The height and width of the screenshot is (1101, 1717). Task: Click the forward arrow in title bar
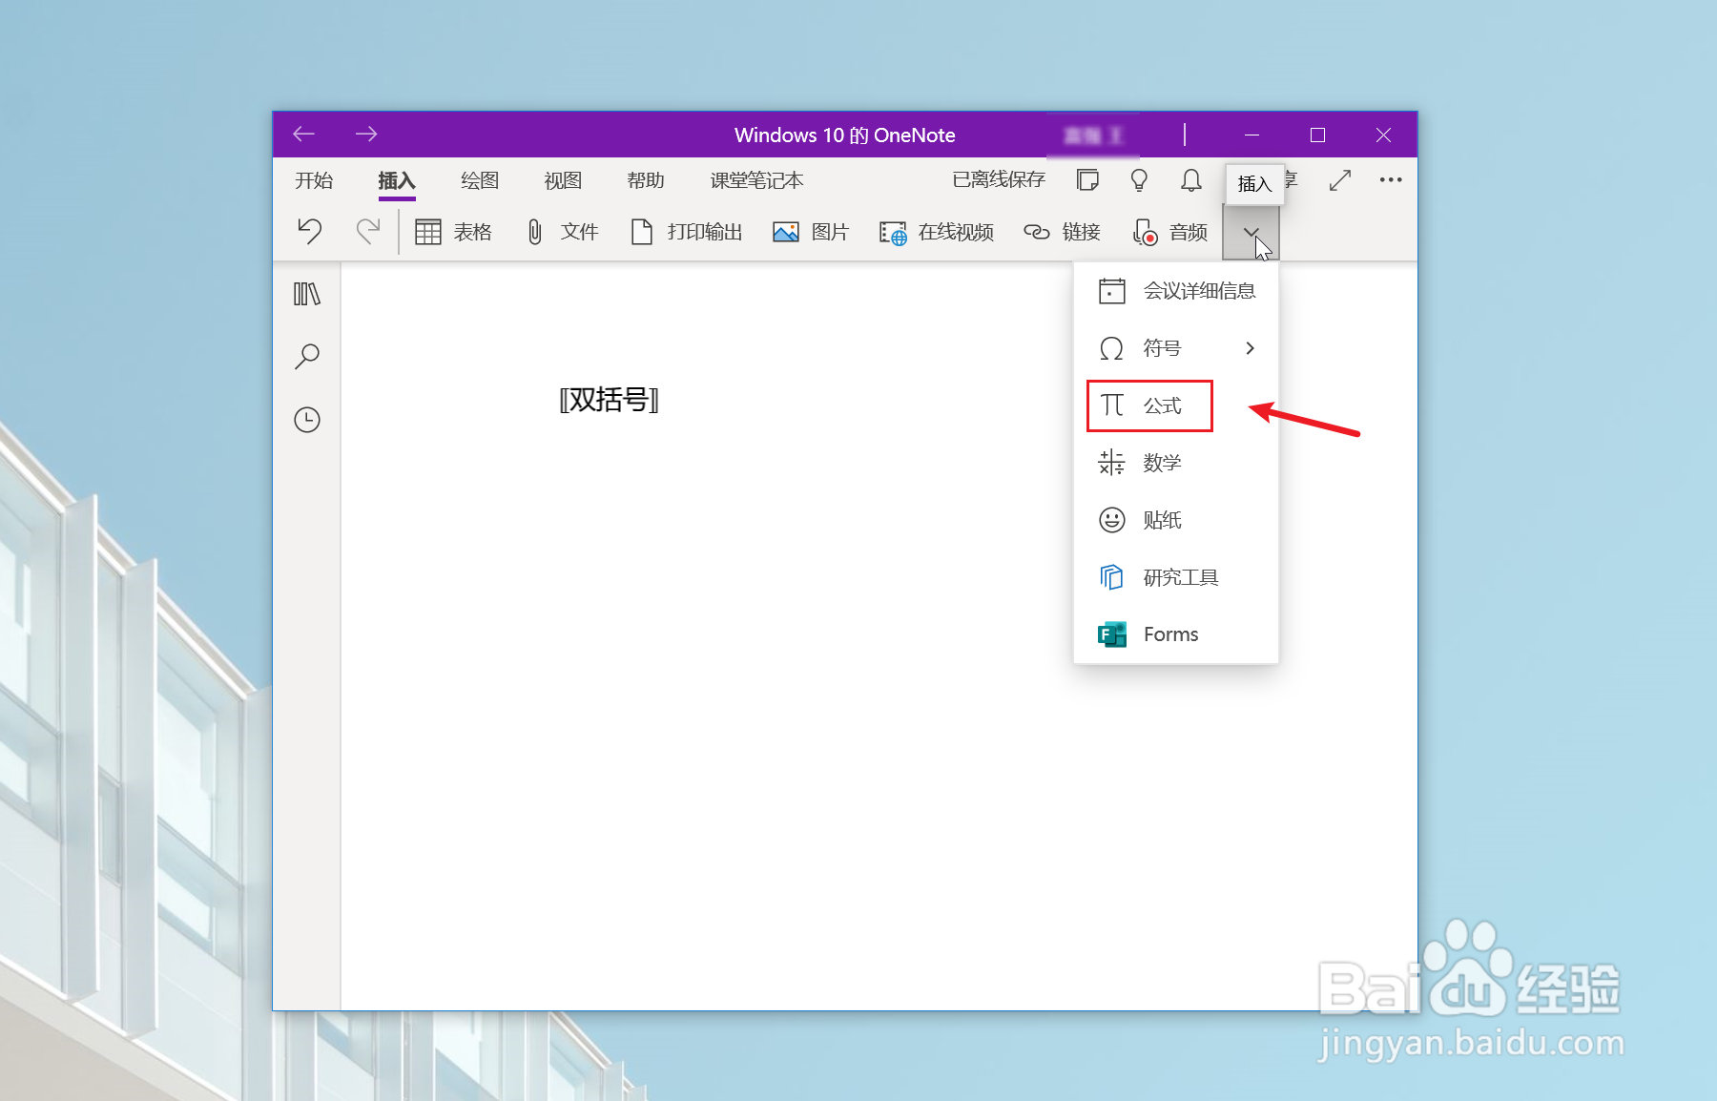point(366,135)
